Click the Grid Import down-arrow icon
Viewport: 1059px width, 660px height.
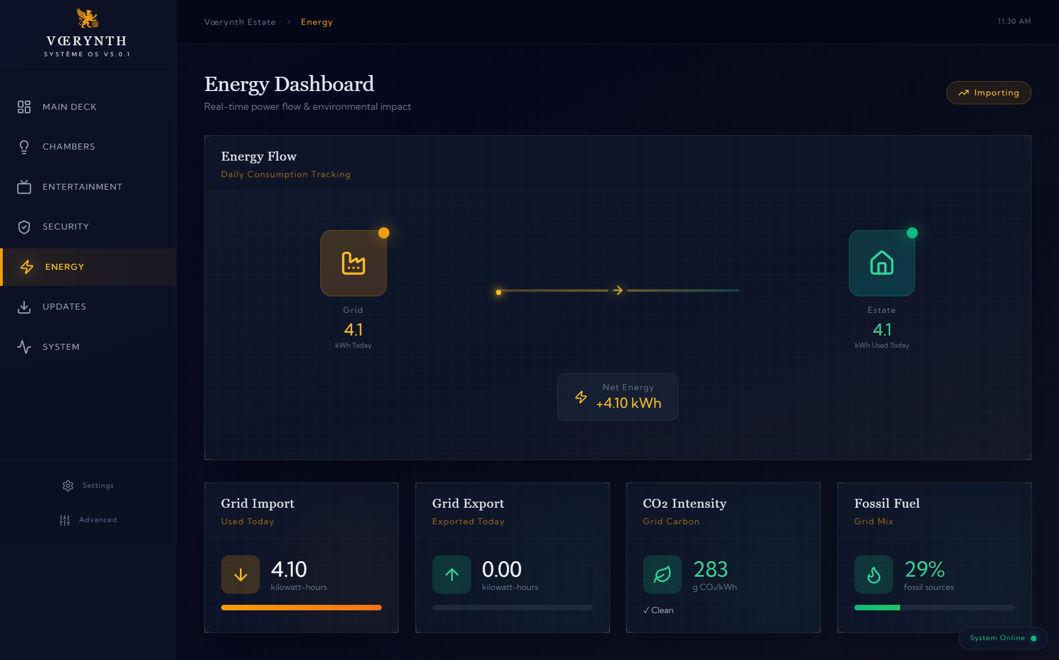click(x=240, y=574)
